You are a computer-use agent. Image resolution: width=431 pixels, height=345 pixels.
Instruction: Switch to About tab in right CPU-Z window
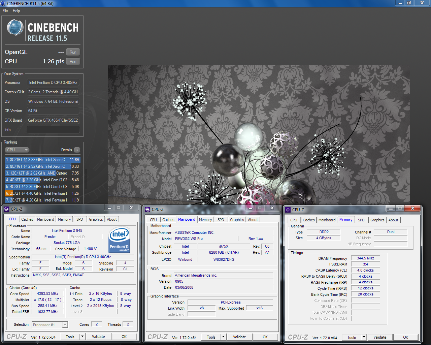[393, 220]
